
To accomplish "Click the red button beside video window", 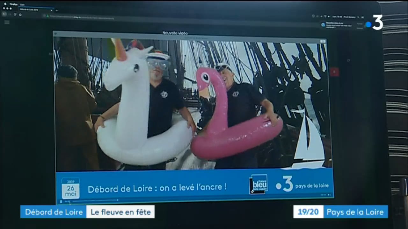I will [x=334, y=72].
